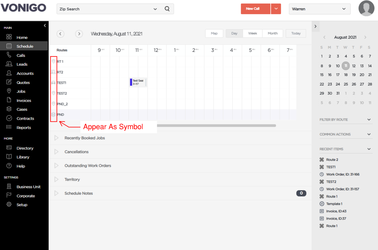Open the Test Sea job block
The image size is (378, 250).
coord(138,82)
